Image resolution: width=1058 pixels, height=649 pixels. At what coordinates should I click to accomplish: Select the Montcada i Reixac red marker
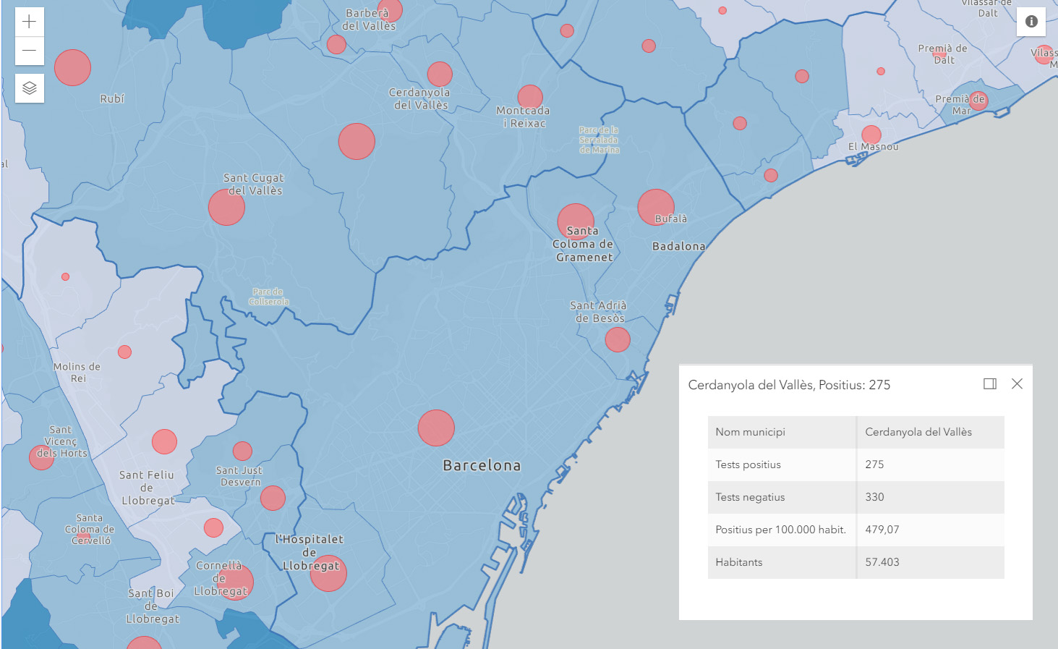pyautogui.click(x=530, y=98)
